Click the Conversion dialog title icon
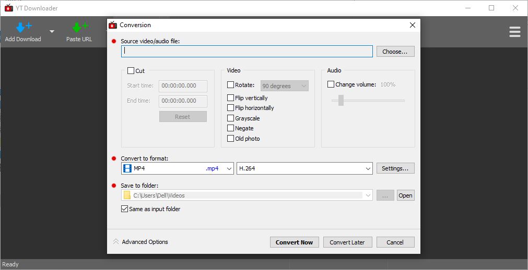This screenshot has width=528, height=270. coord(113,25)
